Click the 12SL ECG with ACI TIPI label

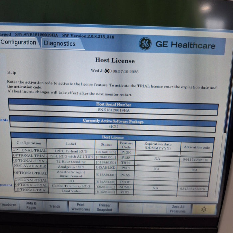71,156
